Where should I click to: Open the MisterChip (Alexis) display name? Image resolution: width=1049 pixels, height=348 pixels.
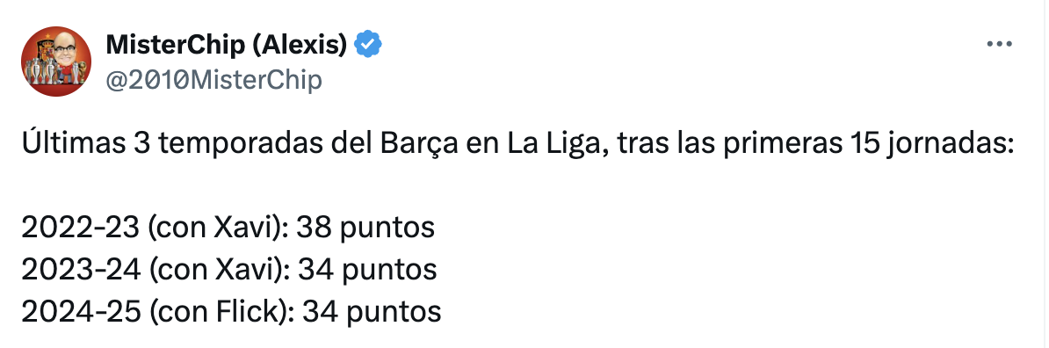(226, 45)
